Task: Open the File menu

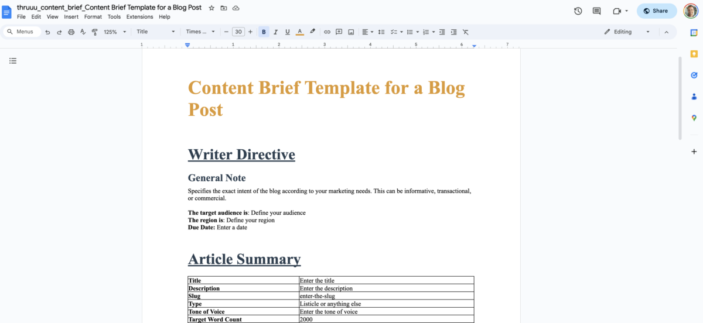Action: coord(21,17)
